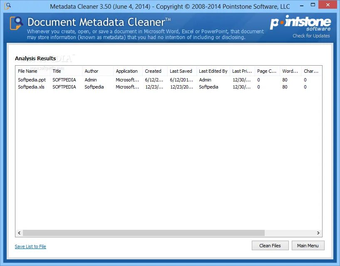Click the Softpedia author cell
340x266 pixels.
click(x=94, y=87)
